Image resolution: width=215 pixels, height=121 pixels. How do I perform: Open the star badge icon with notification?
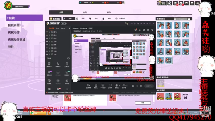point(181,3)
